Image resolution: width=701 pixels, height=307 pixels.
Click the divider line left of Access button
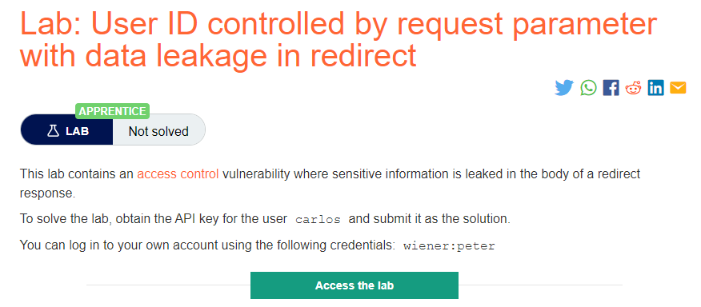[168, 285]
